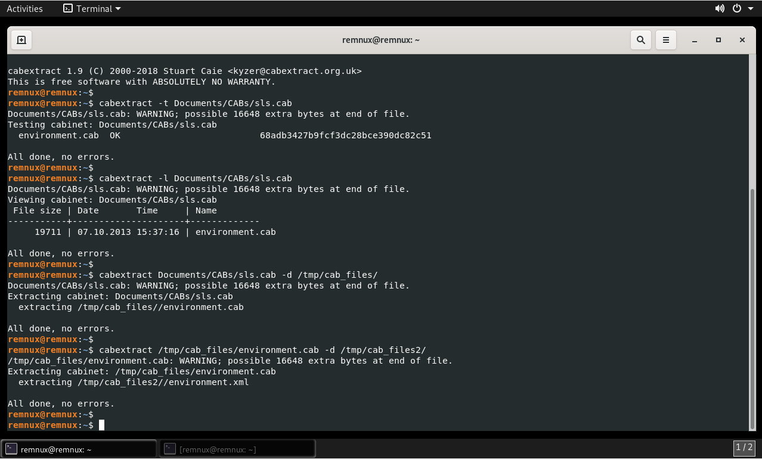Expand the system menu arrow
762x459 pixels.
[751, 8]
